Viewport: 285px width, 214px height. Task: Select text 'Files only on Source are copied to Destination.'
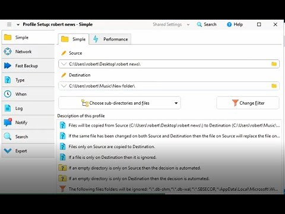click(112, 147)
